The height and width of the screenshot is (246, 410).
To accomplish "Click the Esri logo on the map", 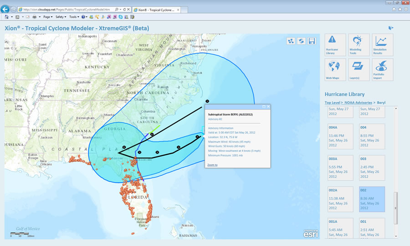I will point(311,233).
